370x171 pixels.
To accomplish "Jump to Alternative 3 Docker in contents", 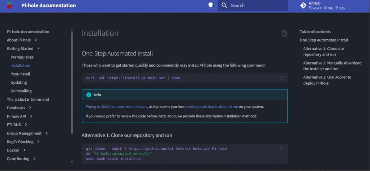I will pyautogui.click(x=327, y=80).
